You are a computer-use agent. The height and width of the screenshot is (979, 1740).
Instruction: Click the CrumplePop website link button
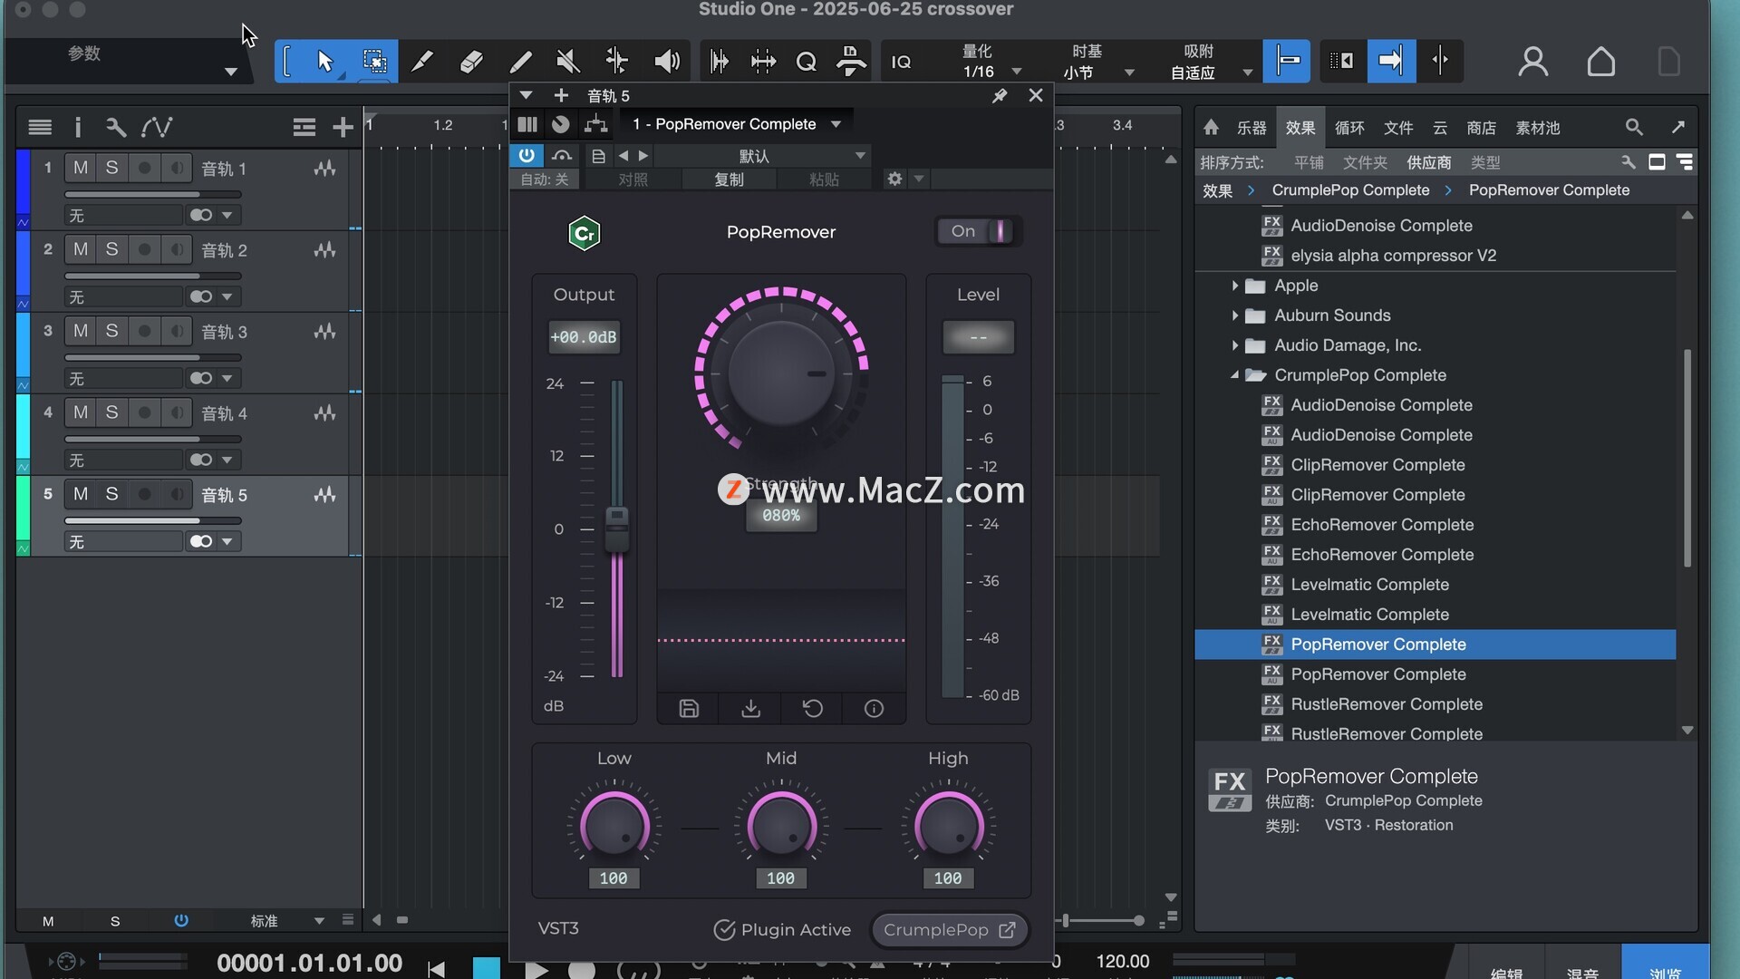[x=949, y=930]
